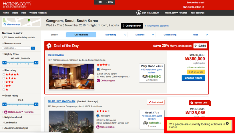Submit hotel name search with blue arrow button
This screenshot has width=235, height=134.
(33, 48)
